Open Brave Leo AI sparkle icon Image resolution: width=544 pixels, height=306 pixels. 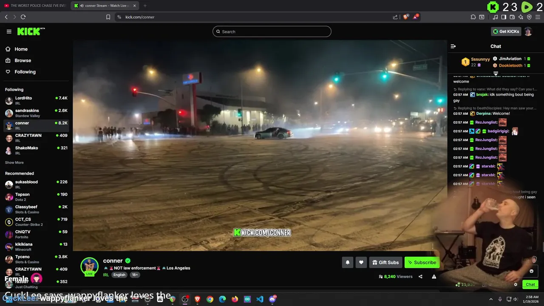pyautogui.click(x=521, y=17)
